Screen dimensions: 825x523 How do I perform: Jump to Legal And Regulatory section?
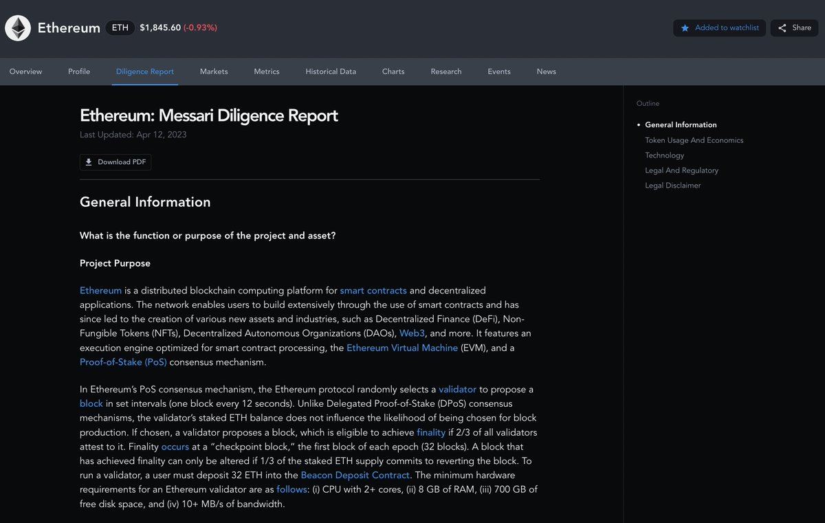[x=681, y=170]
